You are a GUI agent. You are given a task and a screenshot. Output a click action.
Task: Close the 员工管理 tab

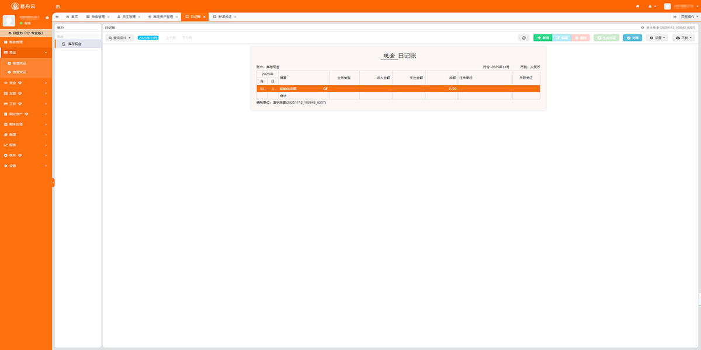(139, 17)
